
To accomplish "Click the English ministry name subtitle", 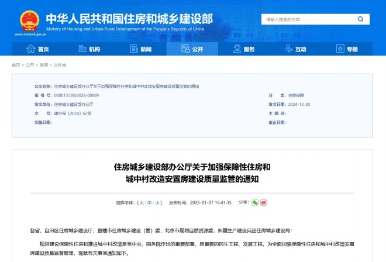I will (x=125, y=29).
